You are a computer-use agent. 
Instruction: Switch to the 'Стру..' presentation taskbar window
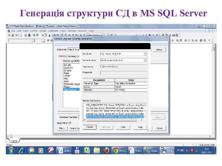135,150
